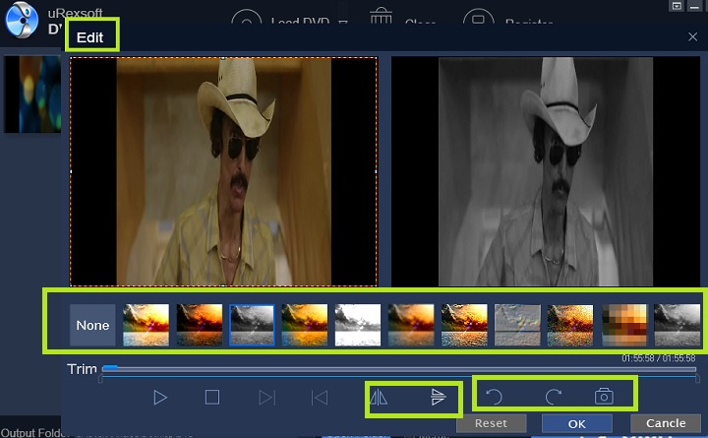The width and height of the screenshot is (708, 438).
Task: Click the Load DVD disc icon in main window
Action: click(x=247, y=16)
